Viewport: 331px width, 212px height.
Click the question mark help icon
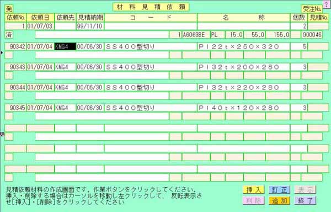[x=327, y=4]
